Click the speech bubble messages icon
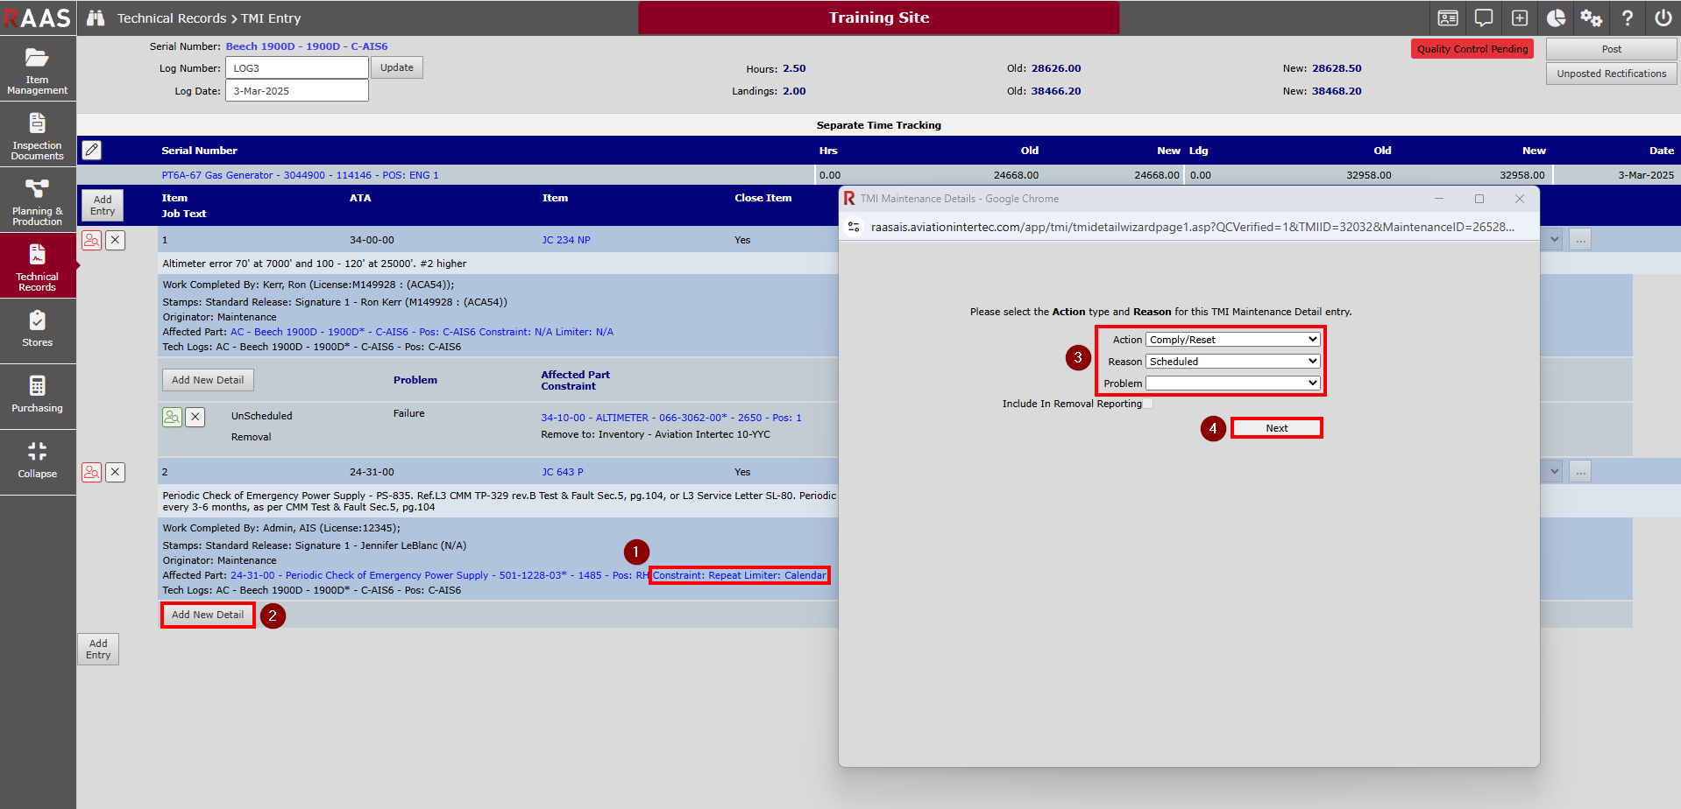 coord(1484,18)
